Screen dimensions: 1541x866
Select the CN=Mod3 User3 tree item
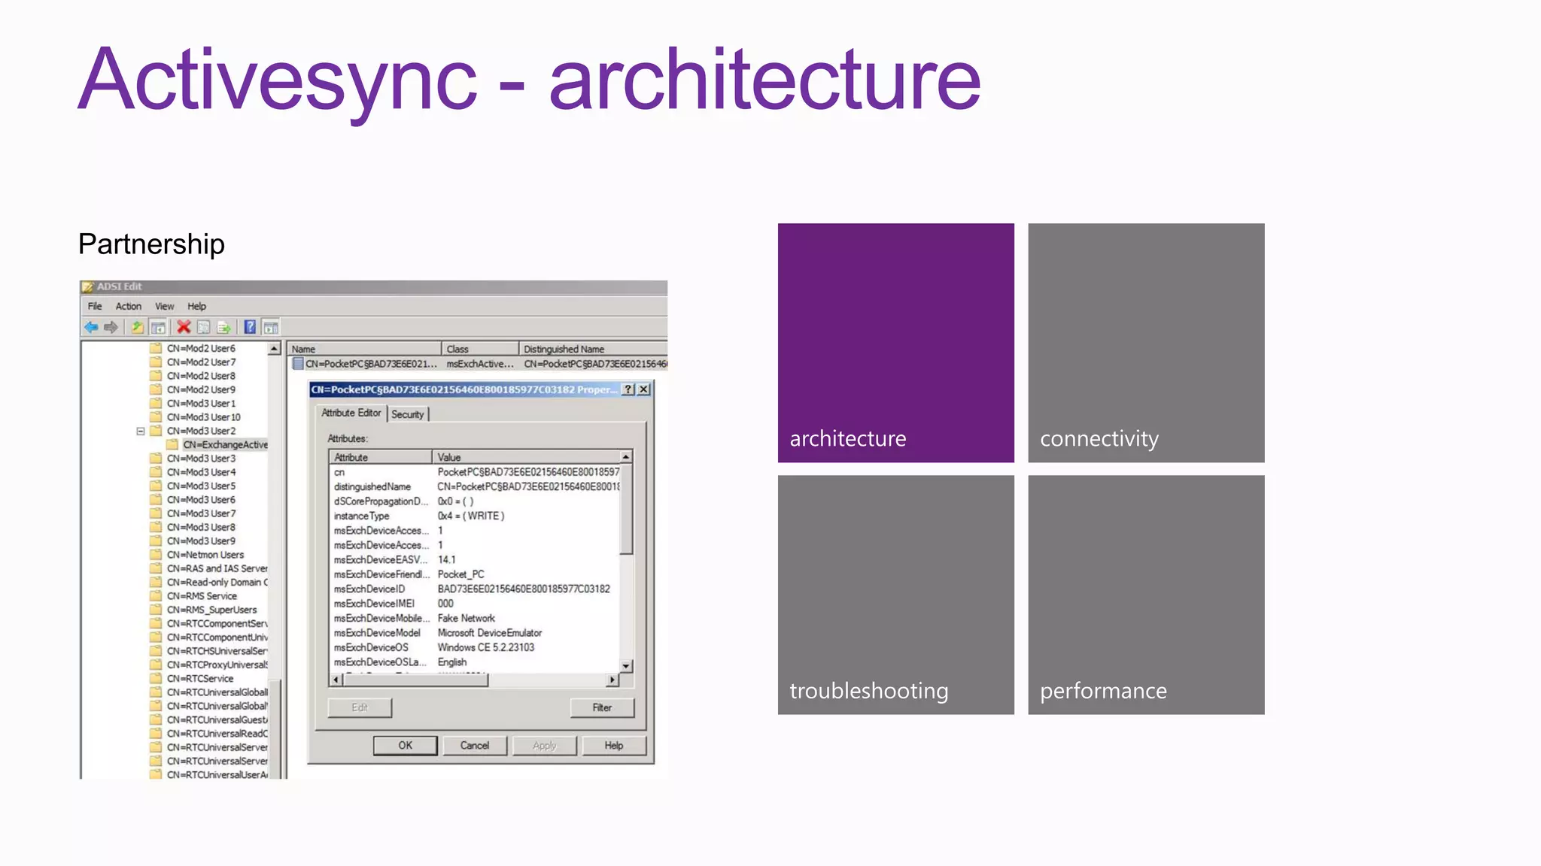pos(201,458)
